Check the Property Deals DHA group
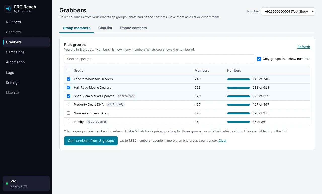Screen dimensions: 322x194 [x=68, y=104]
